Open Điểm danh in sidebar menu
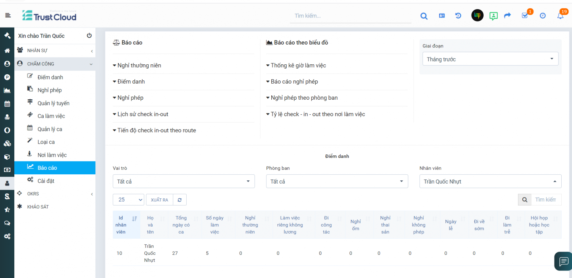 tap(50, 77)
